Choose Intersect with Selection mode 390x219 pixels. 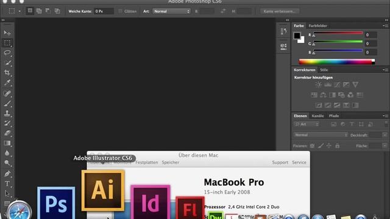tap(57, 11)
